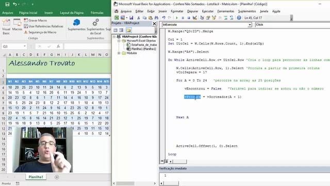330x186 pixels.
Task: Open Object Browser icon in VBA toolbar
Action: pos(214,18)
